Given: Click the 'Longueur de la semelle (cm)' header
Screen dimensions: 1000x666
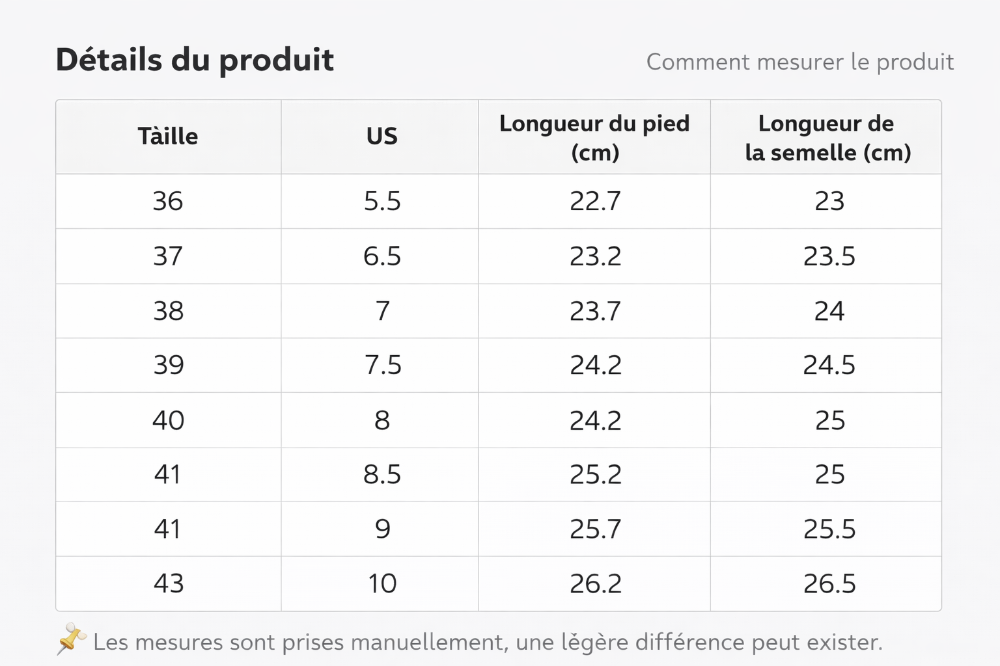Looking at the screenshot, I should 827,137.
